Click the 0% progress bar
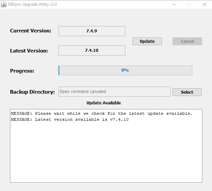The width and height of the screenshot is (212, 191). [125, 70]
